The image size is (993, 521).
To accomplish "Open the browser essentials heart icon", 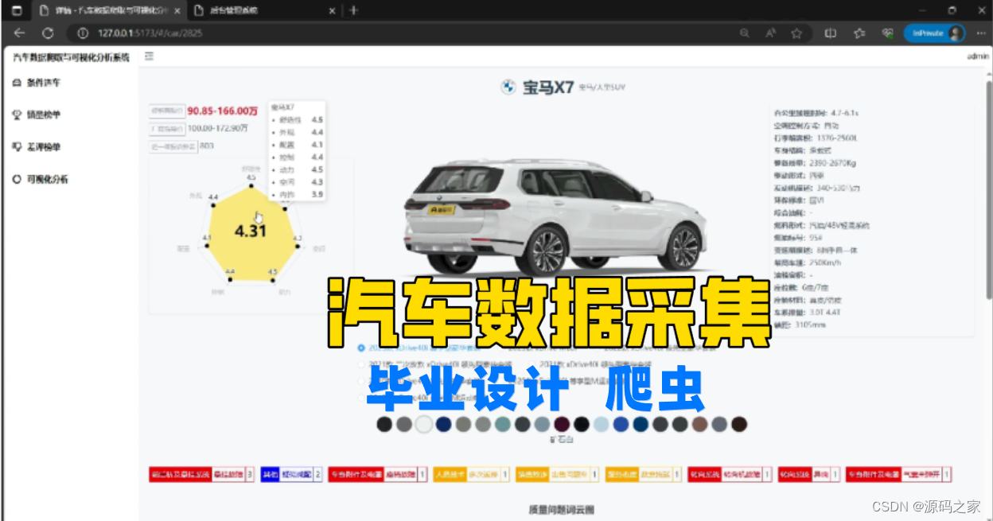I will coord(887,33).
